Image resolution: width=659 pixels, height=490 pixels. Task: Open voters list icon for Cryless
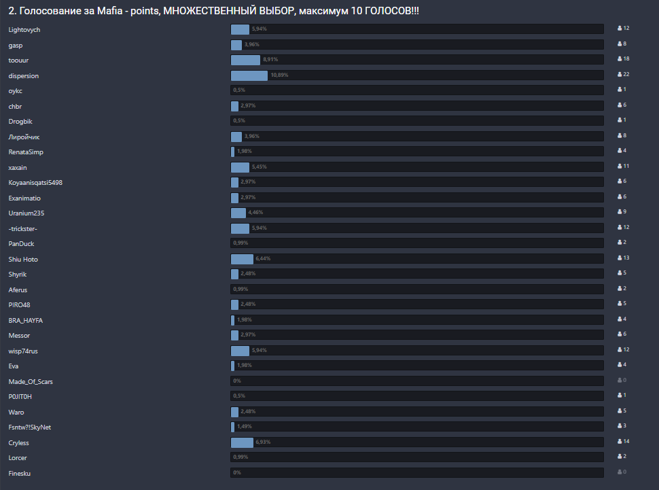(x=620, y=442)
